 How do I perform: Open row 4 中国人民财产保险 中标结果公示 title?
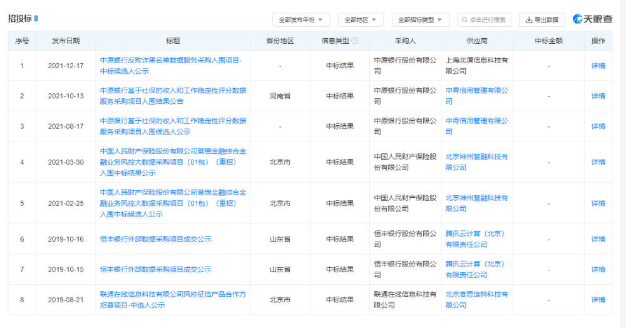point(173,162)
